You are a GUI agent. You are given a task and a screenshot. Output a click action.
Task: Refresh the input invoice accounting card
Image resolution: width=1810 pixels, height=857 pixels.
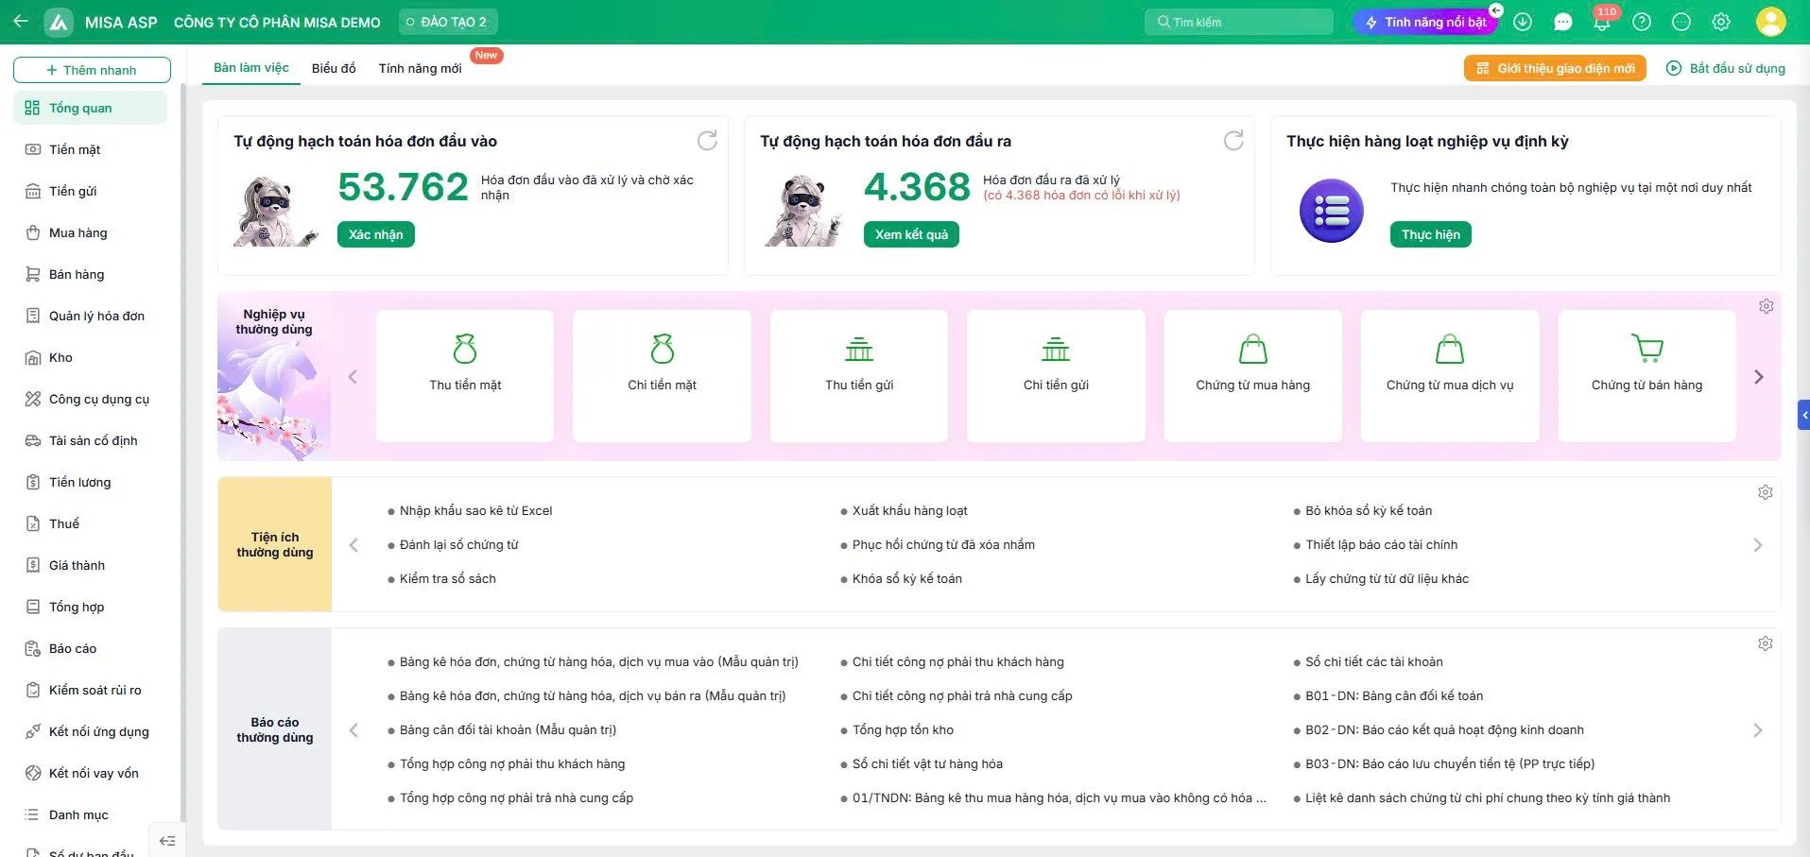(x=707, y=141)
